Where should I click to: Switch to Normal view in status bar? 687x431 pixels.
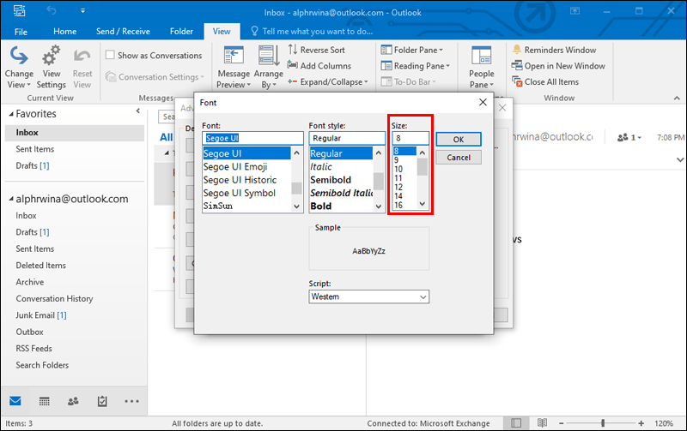tap(516, 422)
